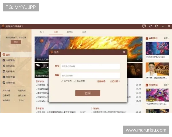Open the blue monster live stream thumbnail
This screenshot has height=137, width=172.
(x=157, y=48)
